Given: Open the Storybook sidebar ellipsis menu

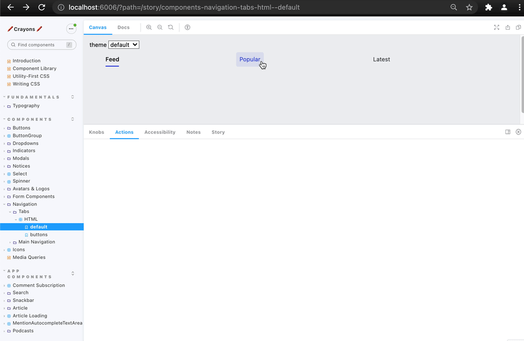Looking at the screenshot, I should 71,29.
